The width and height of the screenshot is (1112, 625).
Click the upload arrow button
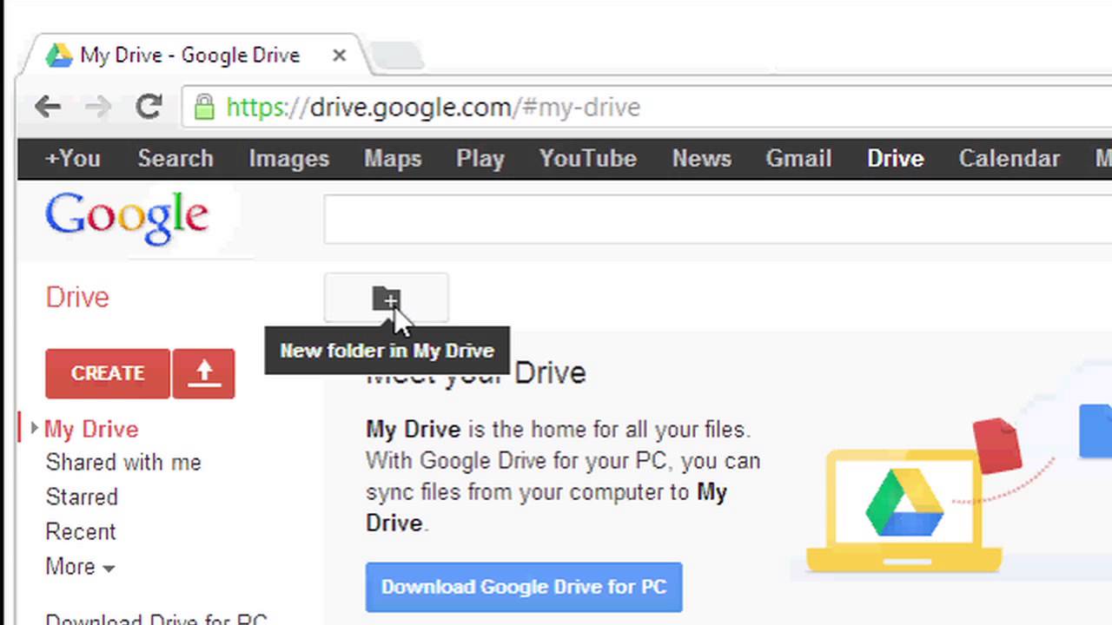[x=203, y=373]
